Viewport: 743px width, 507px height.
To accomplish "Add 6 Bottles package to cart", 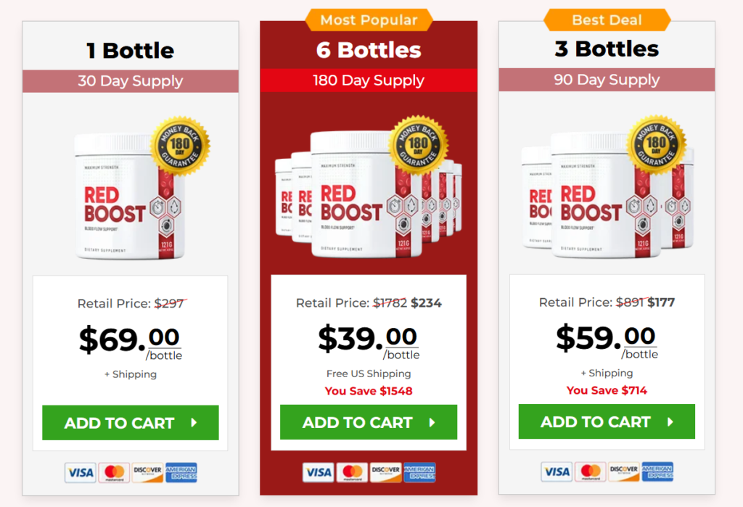I will tap(369, 422).
